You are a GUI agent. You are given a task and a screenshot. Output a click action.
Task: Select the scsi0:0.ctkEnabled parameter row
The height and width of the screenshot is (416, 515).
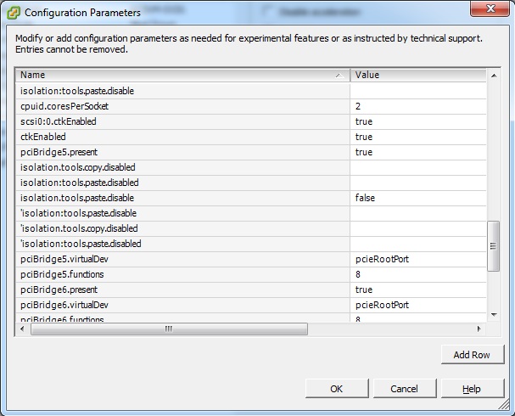182,121
